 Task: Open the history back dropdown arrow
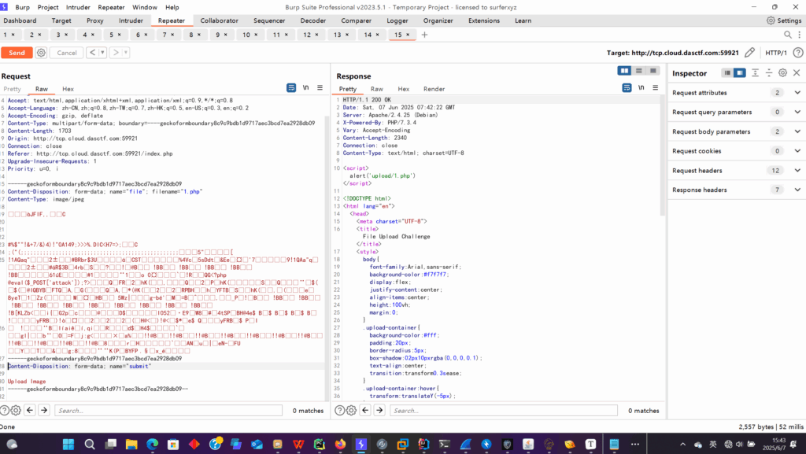[x=103, y=53]
